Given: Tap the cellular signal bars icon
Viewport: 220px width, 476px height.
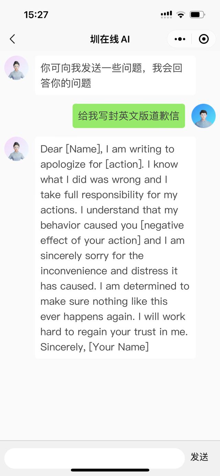Looking at the screenshot, I should [166, 14].
